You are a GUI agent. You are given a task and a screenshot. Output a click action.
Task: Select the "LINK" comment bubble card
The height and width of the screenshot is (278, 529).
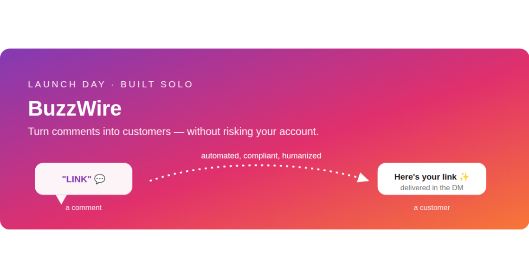(x=84, y=179)
